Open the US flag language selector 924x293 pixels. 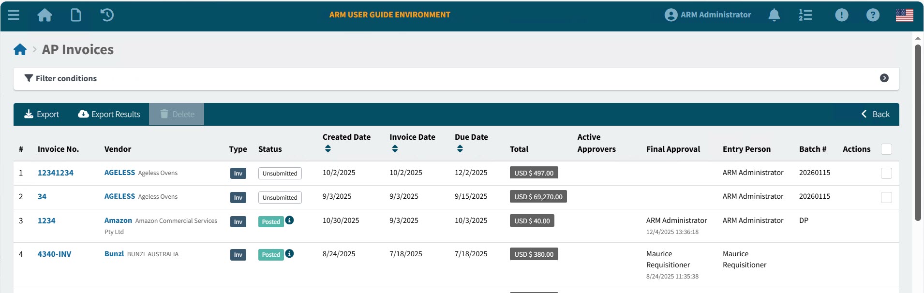[904, 15]
